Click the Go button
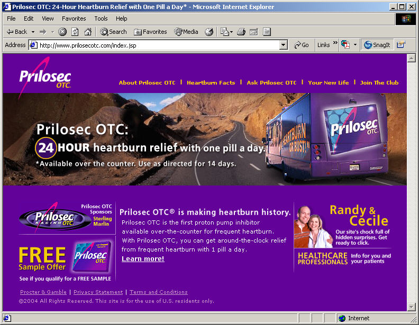Screen dimensions: 419x325 point(301,45)
